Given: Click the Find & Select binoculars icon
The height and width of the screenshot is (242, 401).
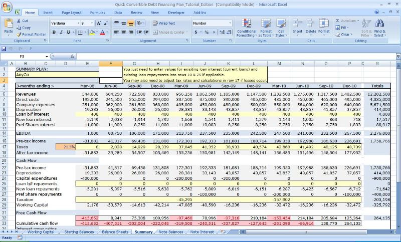Looking at the screenshot, I should (x=379, y=24).
